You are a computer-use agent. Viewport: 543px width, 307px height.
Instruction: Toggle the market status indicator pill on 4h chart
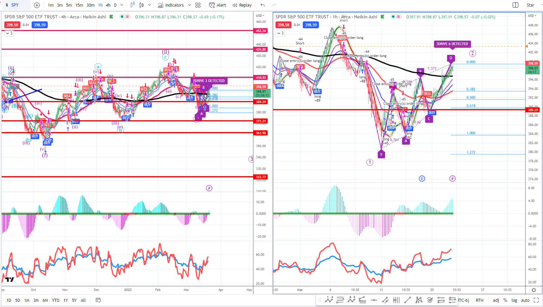click(x=125, y=17)
